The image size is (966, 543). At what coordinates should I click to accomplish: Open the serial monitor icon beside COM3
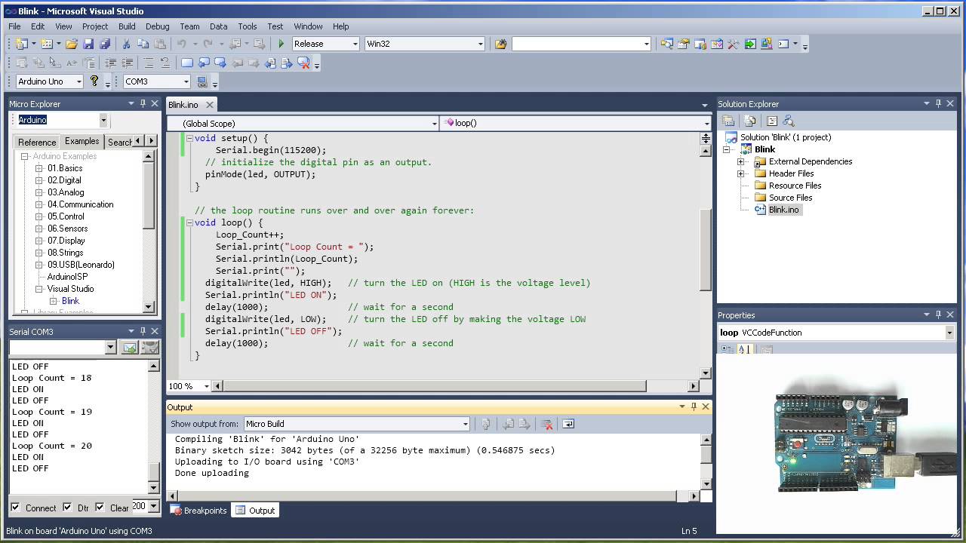[x=202, y=81]
